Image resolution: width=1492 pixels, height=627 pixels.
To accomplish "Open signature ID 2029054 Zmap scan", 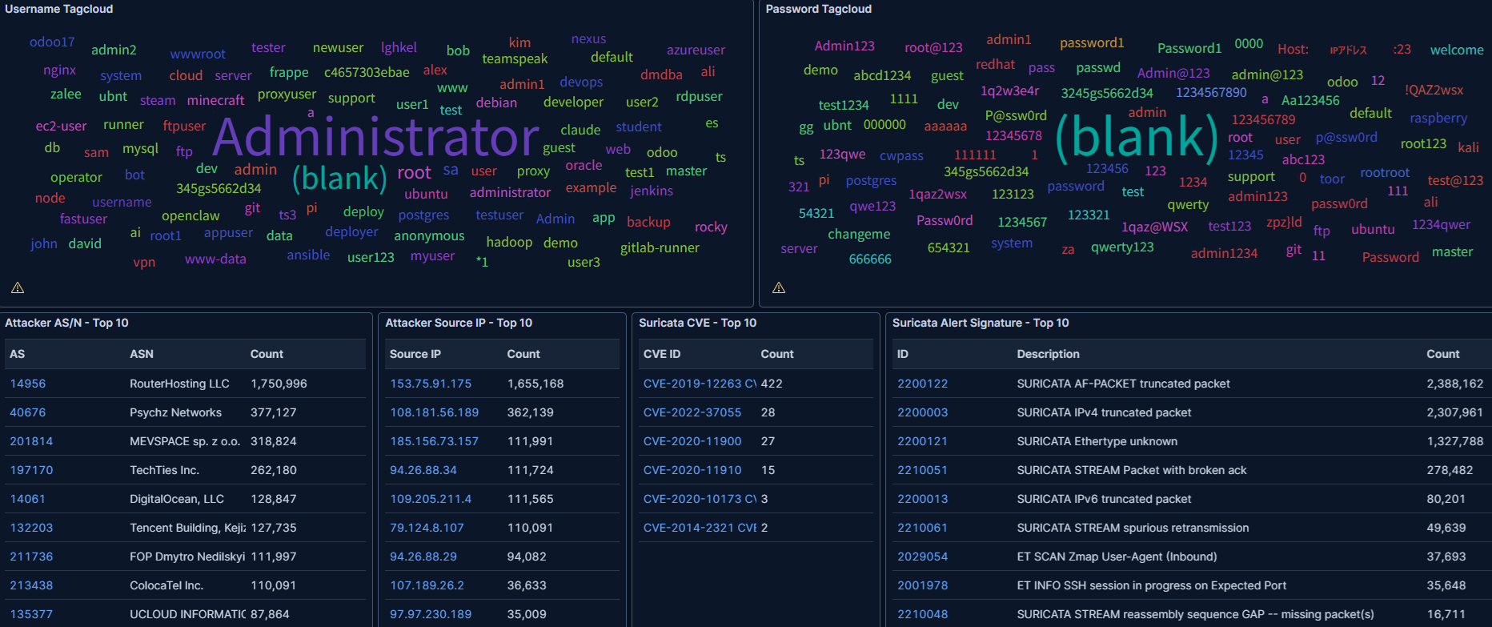I will 922,557.
